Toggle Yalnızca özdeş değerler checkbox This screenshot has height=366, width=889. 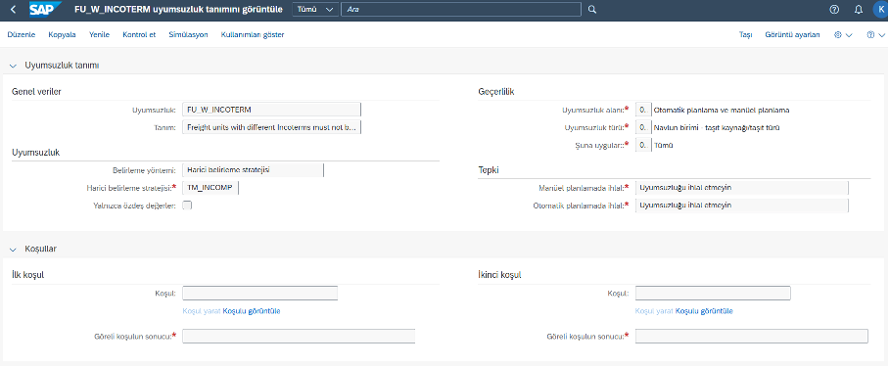[187, 206]
